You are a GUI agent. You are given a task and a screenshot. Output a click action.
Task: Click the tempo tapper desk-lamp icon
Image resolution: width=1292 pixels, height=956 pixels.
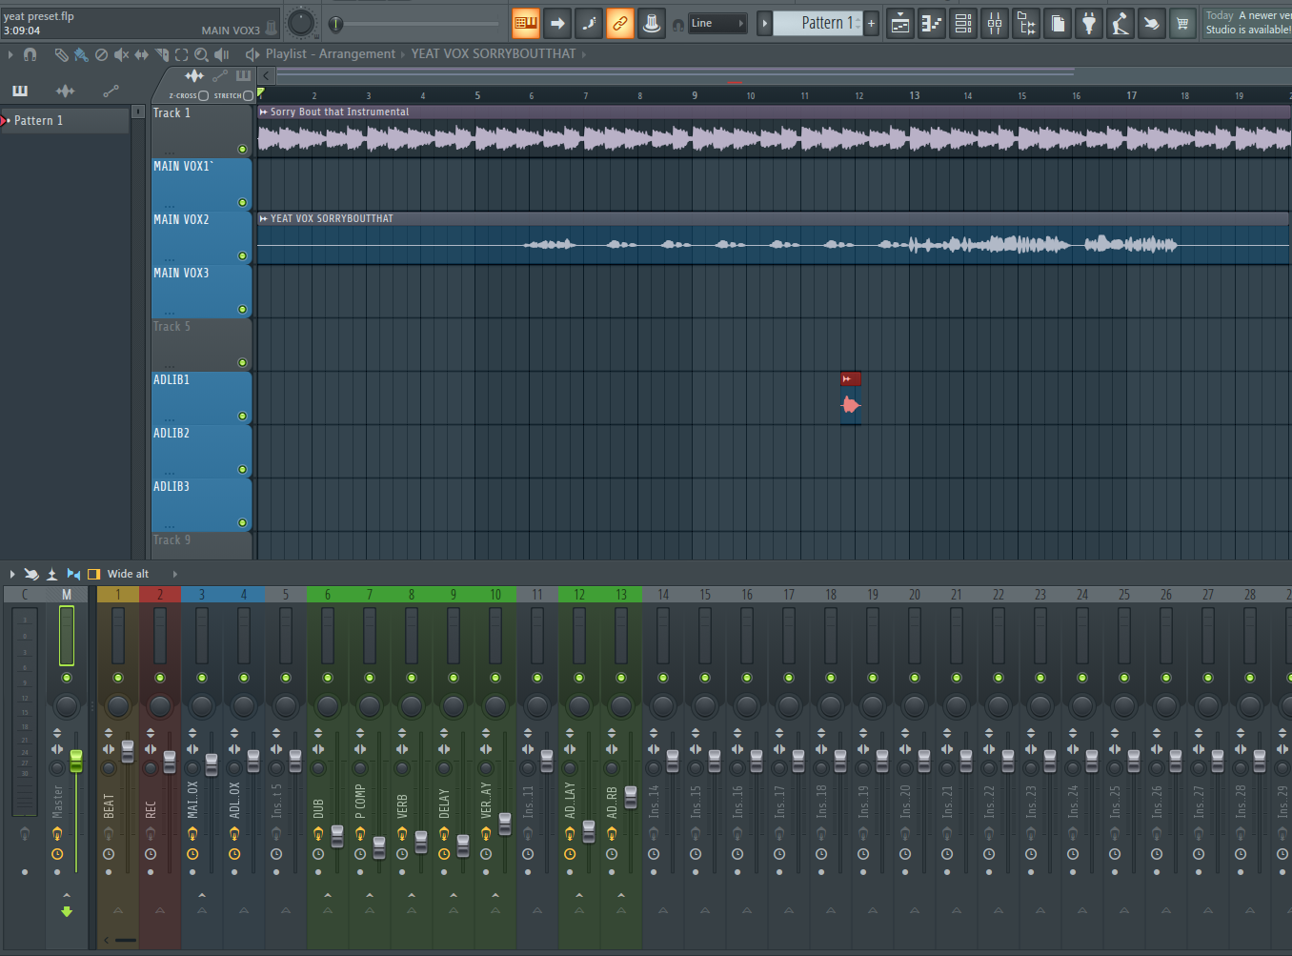pos(1120,24)
